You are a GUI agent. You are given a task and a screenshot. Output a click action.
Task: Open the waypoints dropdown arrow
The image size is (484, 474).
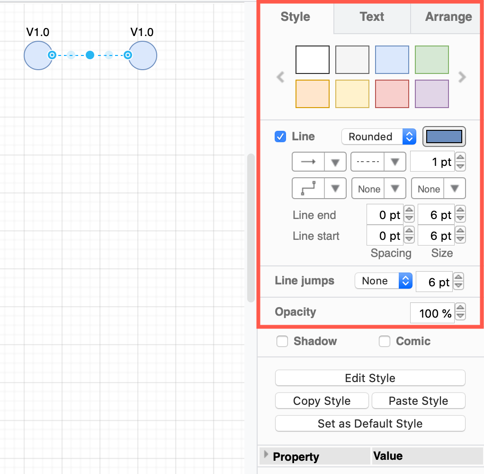tap(335, 188)
